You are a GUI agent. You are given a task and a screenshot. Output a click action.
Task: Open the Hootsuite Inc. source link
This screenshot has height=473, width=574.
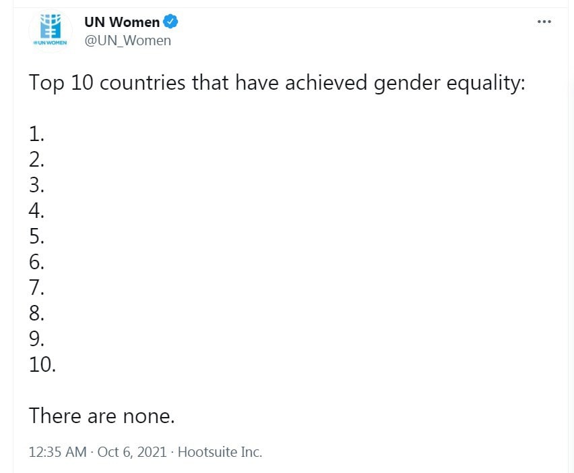coord(220,451)
